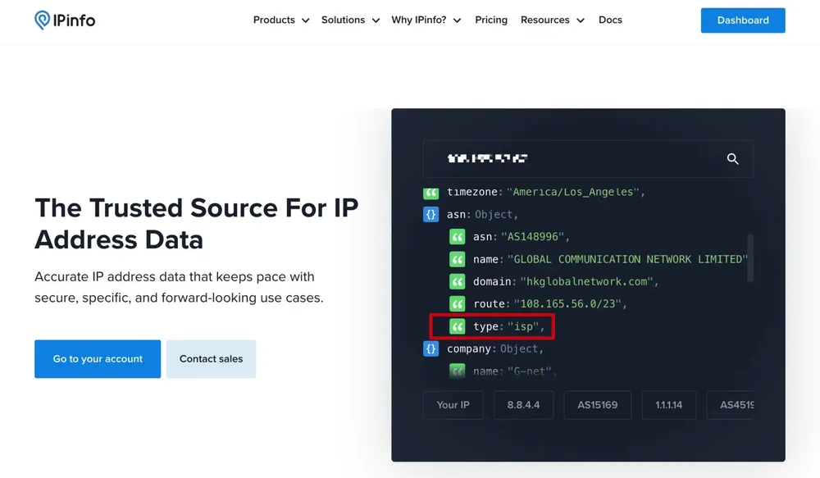
Task: Click the "GLOBAL COMMUNICATION NETWORK LIMITED" value
Action: coord(627,259)
